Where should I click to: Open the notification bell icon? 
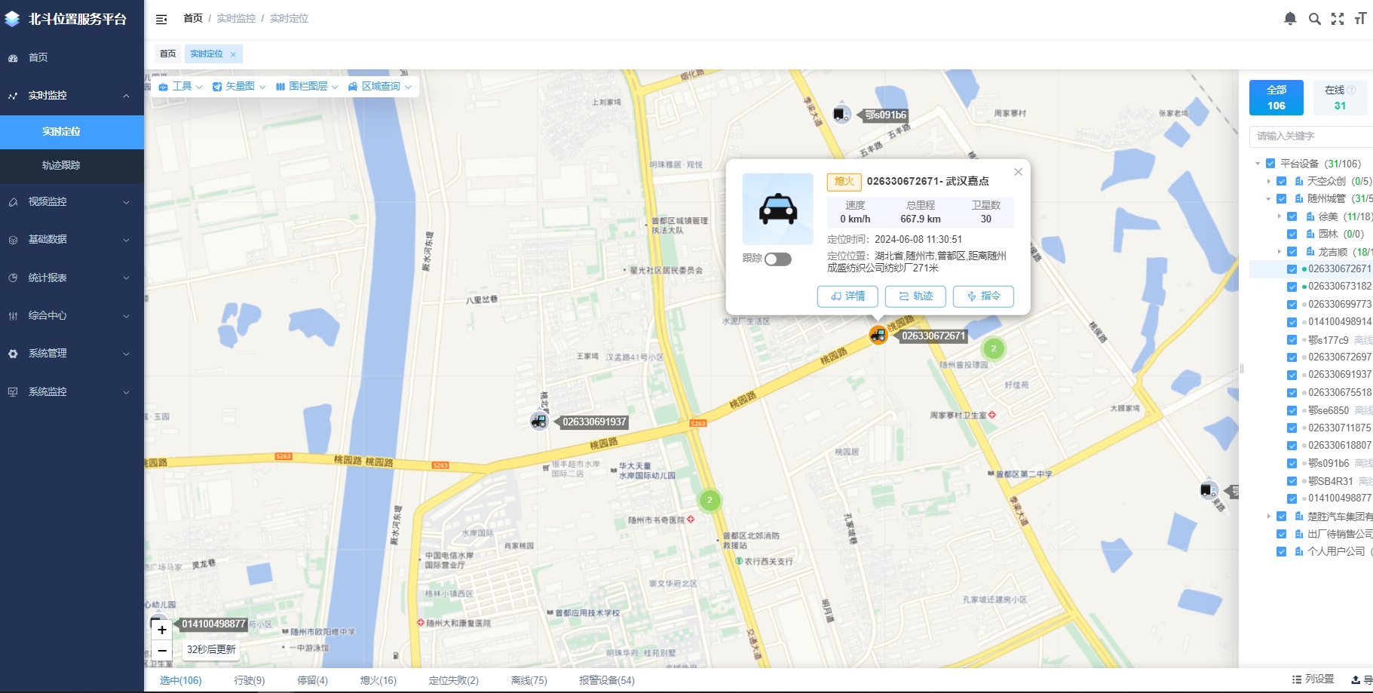(1290, 19)
